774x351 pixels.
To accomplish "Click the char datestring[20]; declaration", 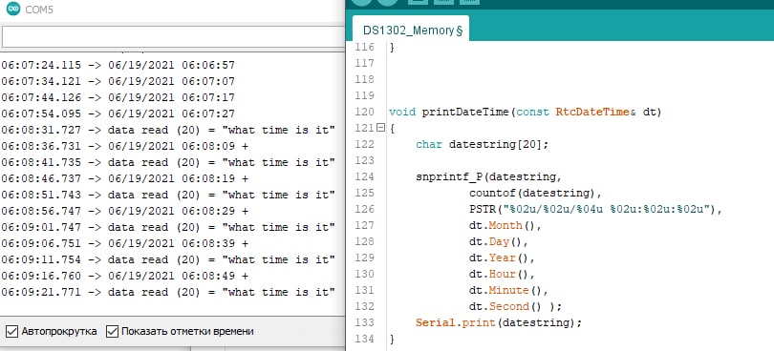I will pos(483,144).
